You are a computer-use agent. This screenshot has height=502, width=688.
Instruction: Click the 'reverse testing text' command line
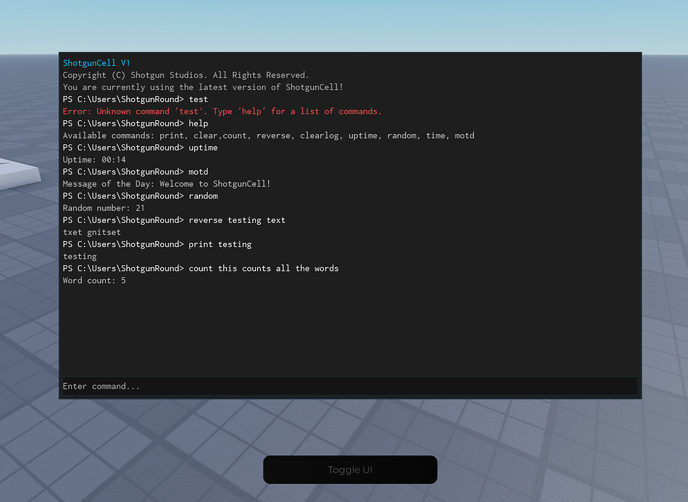[174, 220]
